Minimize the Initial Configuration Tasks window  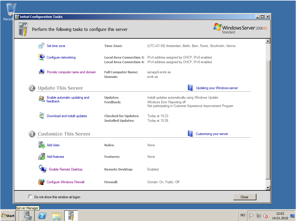tap(258, 16)
